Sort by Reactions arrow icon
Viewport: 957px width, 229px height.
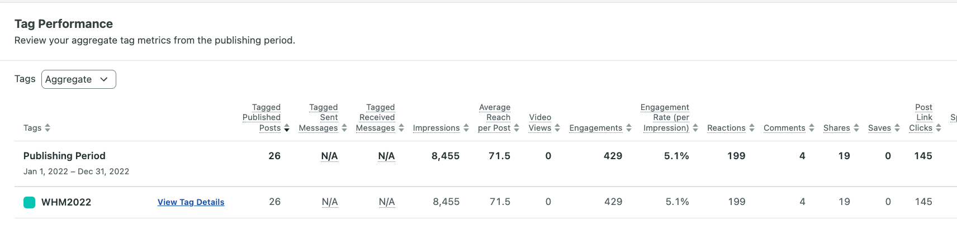coord(752,128)
